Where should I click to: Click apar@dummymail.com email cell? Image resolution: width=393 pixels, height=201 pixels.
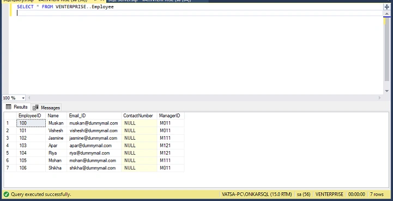94,146
